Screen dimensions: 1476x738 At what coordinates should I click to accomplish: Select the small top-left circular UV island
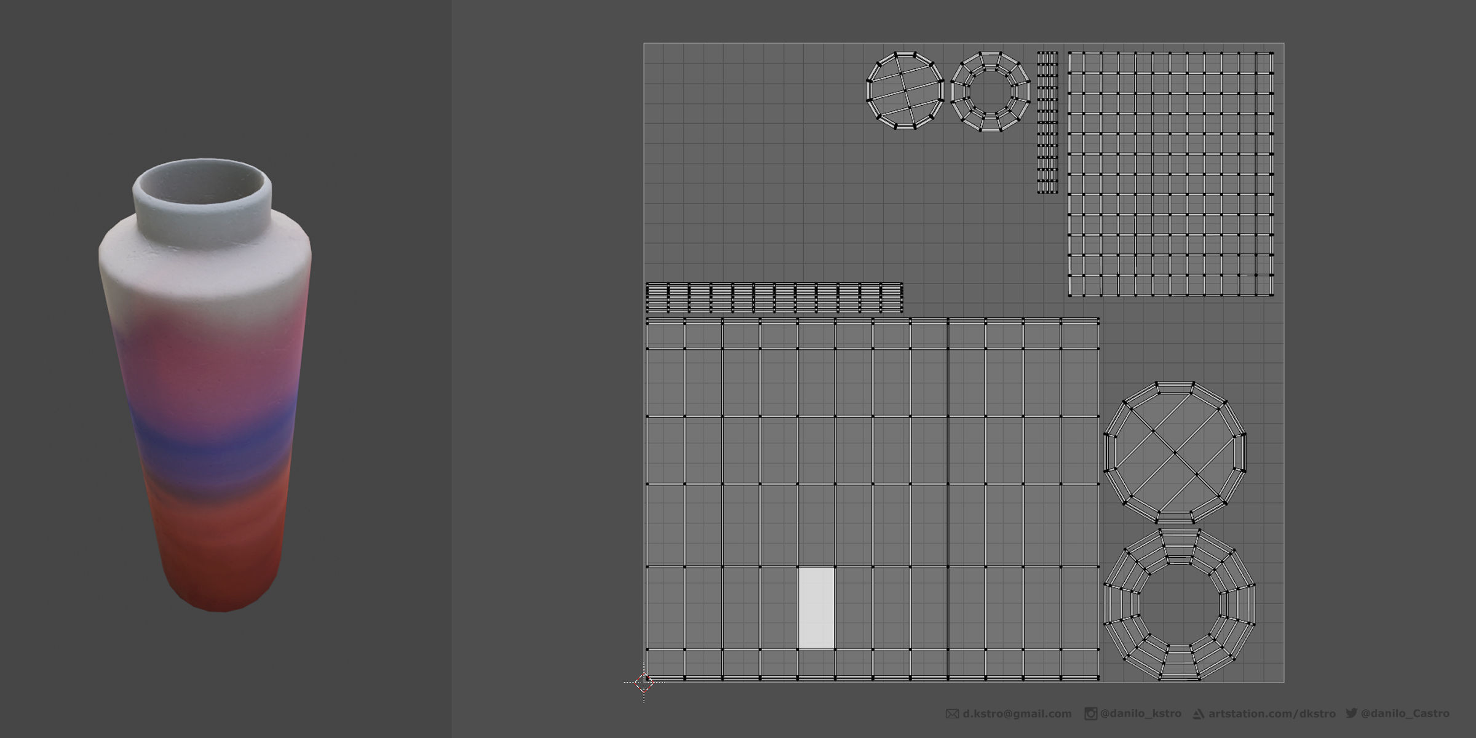tap(905, 91)
